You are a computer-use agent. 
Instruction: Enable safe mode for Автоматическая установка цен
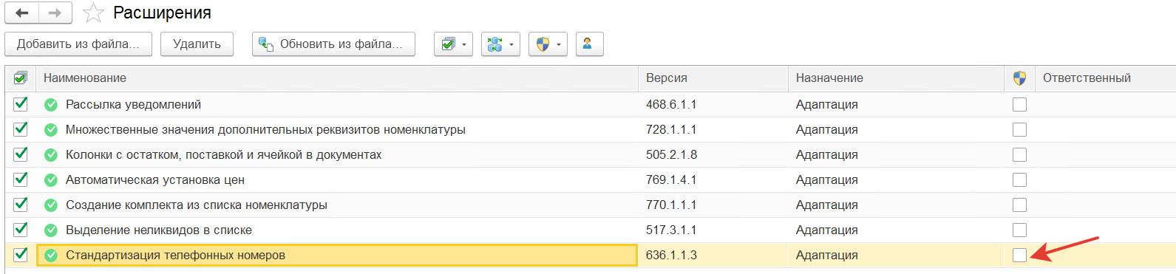point(1019,180)
